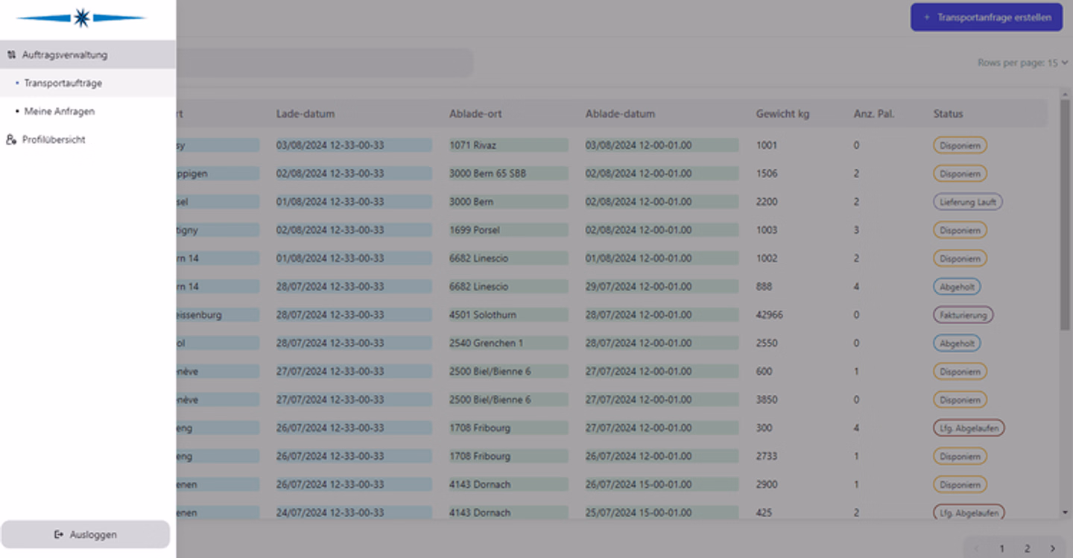Click the compass star logo in sidebar
This screenshot has height=558, width=1073.
81,18
